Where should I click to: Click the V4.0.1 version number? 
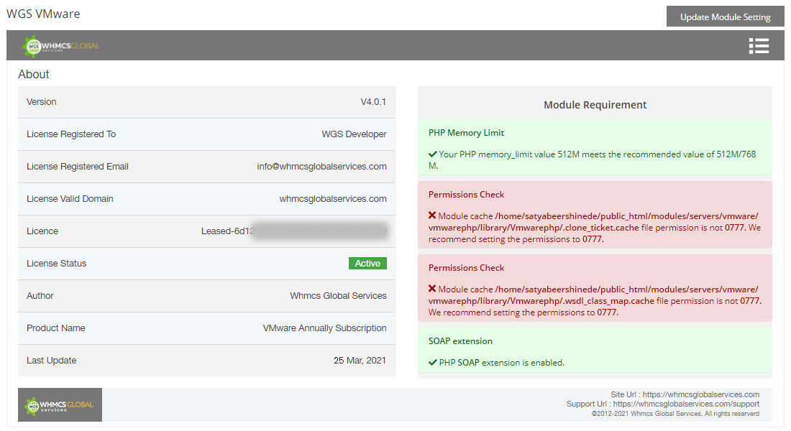click(x=373, y=102)
